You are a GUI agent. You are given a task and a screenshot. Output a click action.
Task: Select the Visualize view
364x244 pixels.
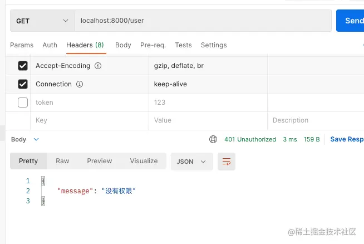pos(144,161)
